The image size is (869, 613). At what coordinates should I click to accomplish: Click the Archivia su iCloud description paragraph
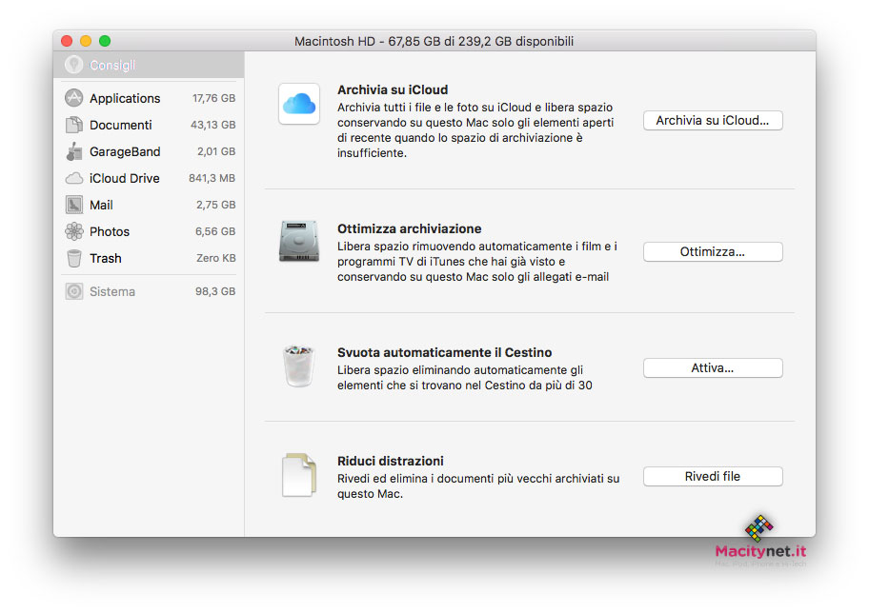pyautogui.click(x=475, y=130)
